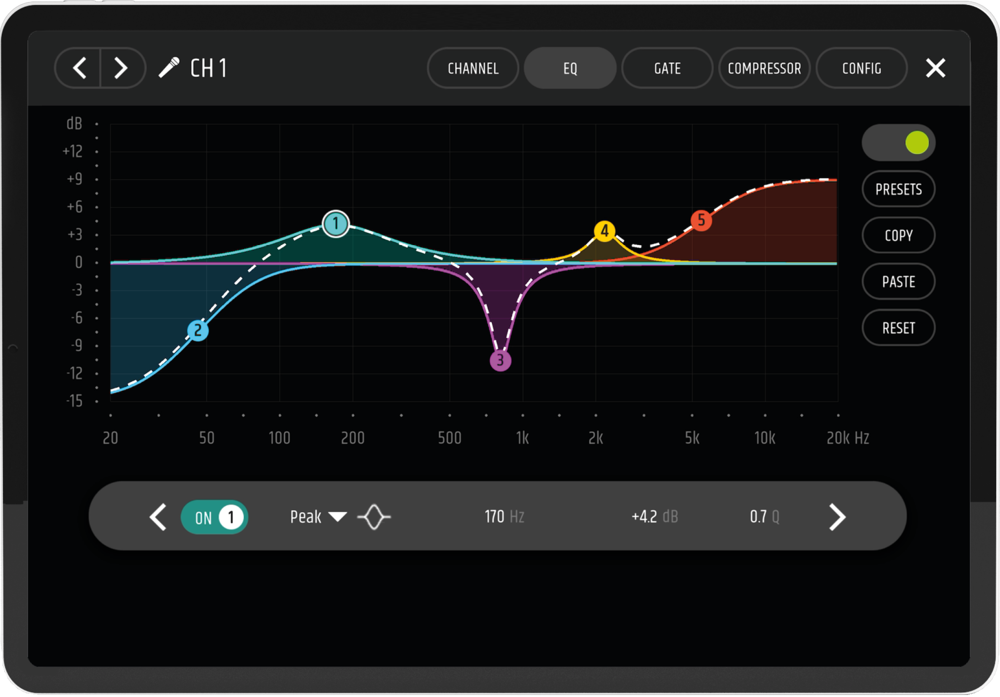The width and height of the screenshot is (1000, 697).
Task: Switch to the EQ tab
Action: [570, 68]
